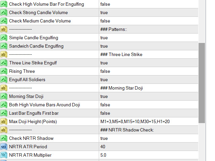This screenshot has width=215, height=161.
Task: Click the ab icon next to Max Doji Height
Action: (x=4, y=121)
